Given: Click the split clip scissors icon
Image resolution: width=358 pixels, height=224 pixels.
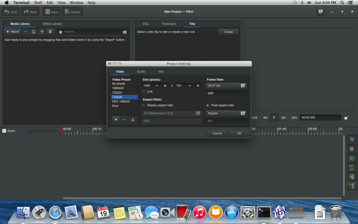Looking at the screenshot, I should (x=351, y=140).
